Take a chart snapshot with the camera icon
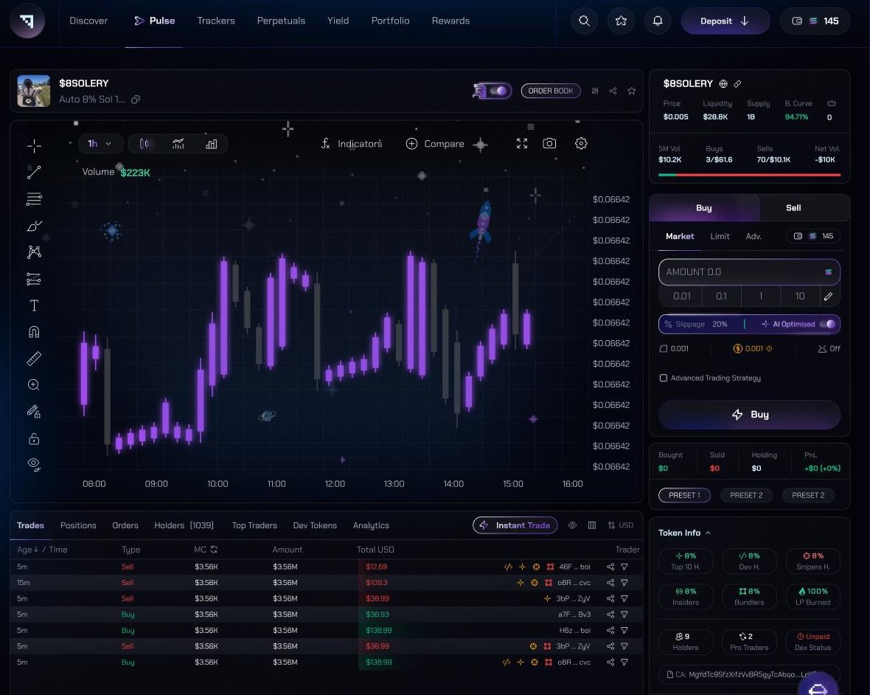870x695 pixels. click(549, 144)
